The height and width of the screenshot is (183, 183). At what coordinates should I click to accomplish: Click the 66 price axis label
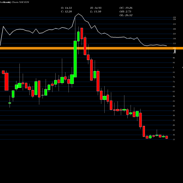tap(174, 87)
